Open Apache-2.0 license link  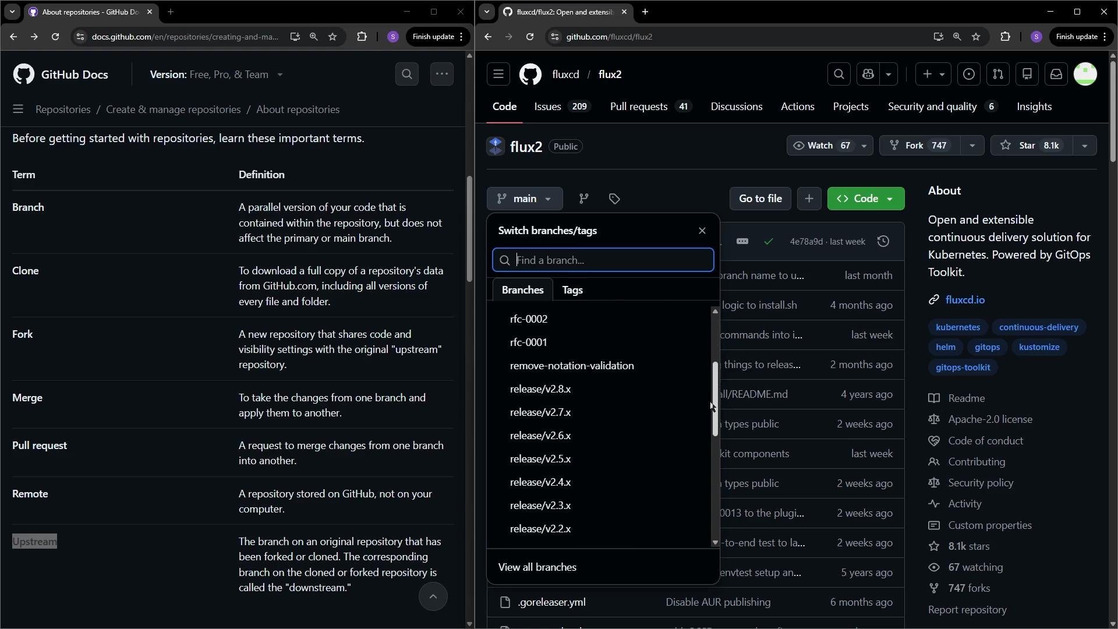990,419
